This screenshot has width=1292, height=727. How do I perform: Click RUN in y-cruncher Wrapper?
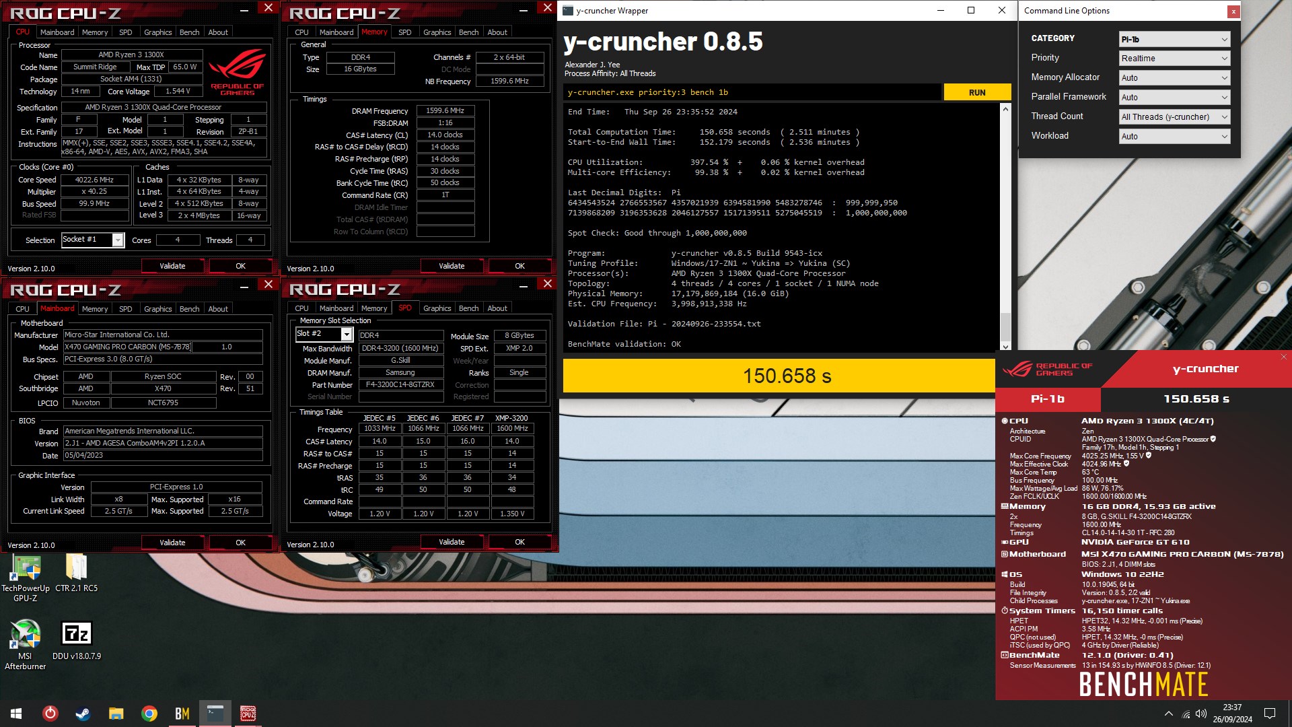pos(977,93)
